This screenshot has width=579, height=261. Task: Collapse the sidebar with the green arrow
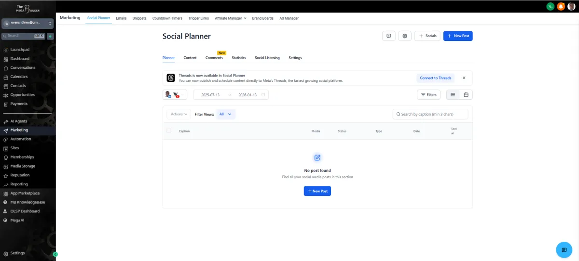point(55,254)
